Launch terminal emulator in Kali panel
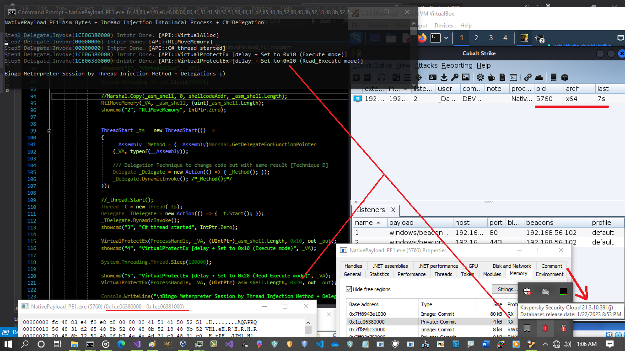This screenshot has height=351, width=625. pyautogui.click(x=436, y=37)
